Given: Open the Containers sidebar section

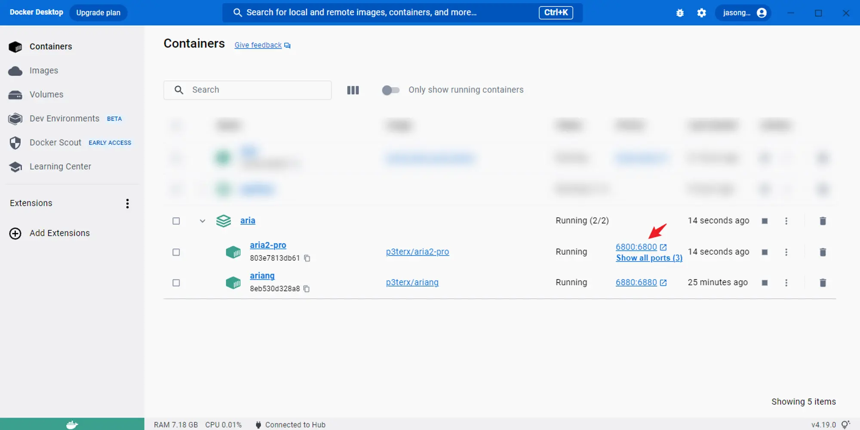Looking at the screenshot, I should tap(51, 46).
